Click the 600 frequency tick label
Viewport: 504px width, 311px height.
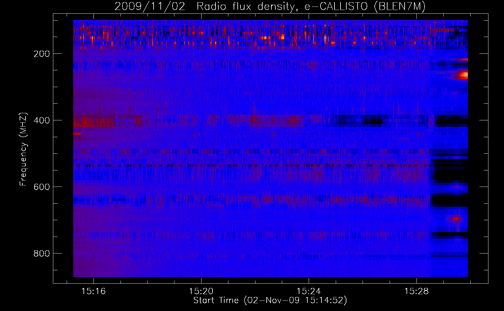tap(42, 187)
